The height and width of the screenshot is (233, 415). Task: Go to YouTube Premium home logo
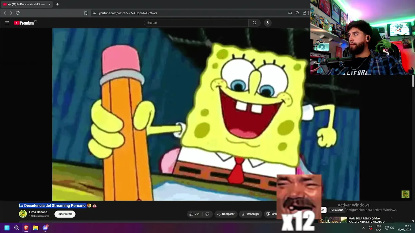click(24, 23)
